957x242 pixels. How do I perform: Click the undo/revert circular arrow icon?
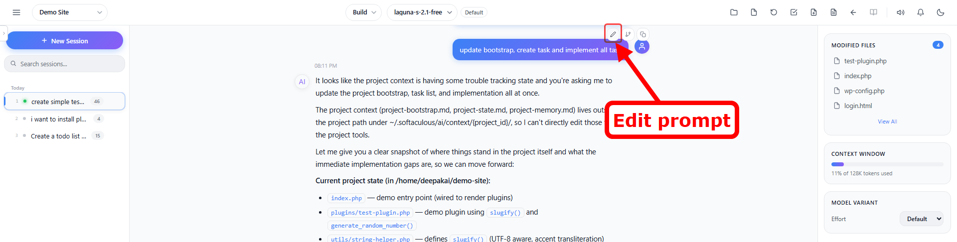click(774, 12)
